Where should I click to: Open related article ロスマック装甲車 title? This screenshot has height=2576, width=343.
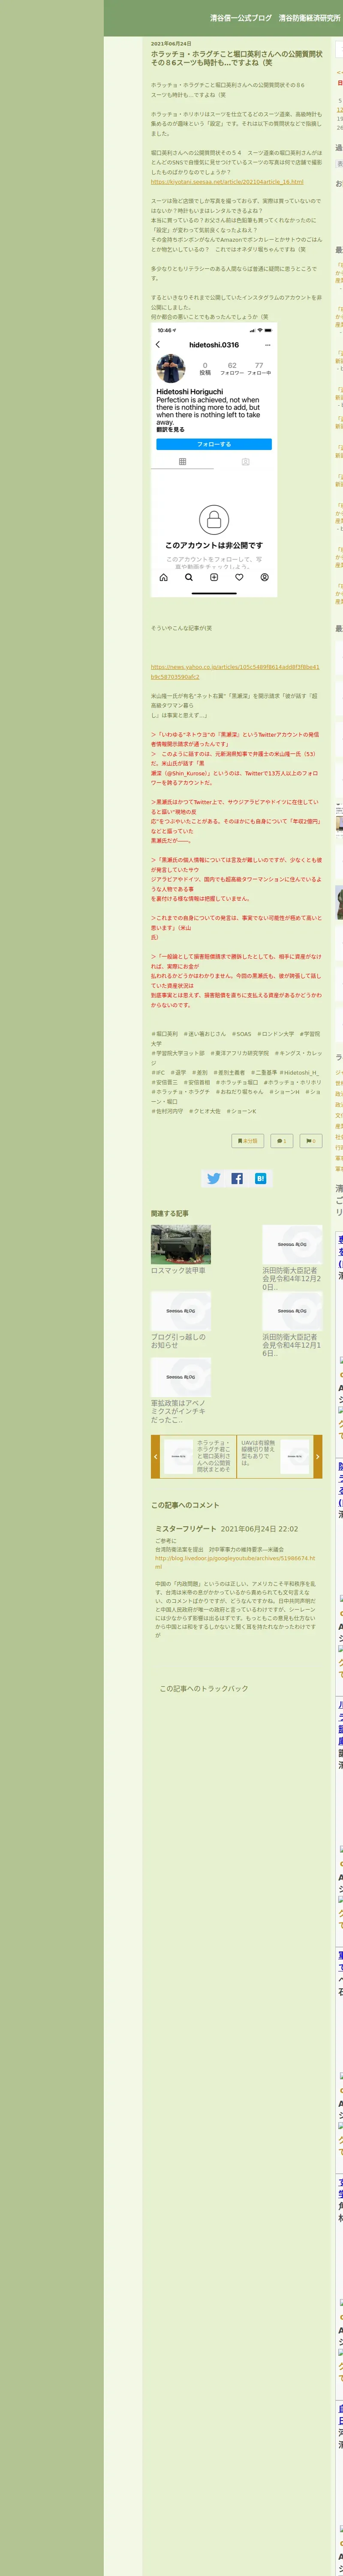(x=178, y=1270)
